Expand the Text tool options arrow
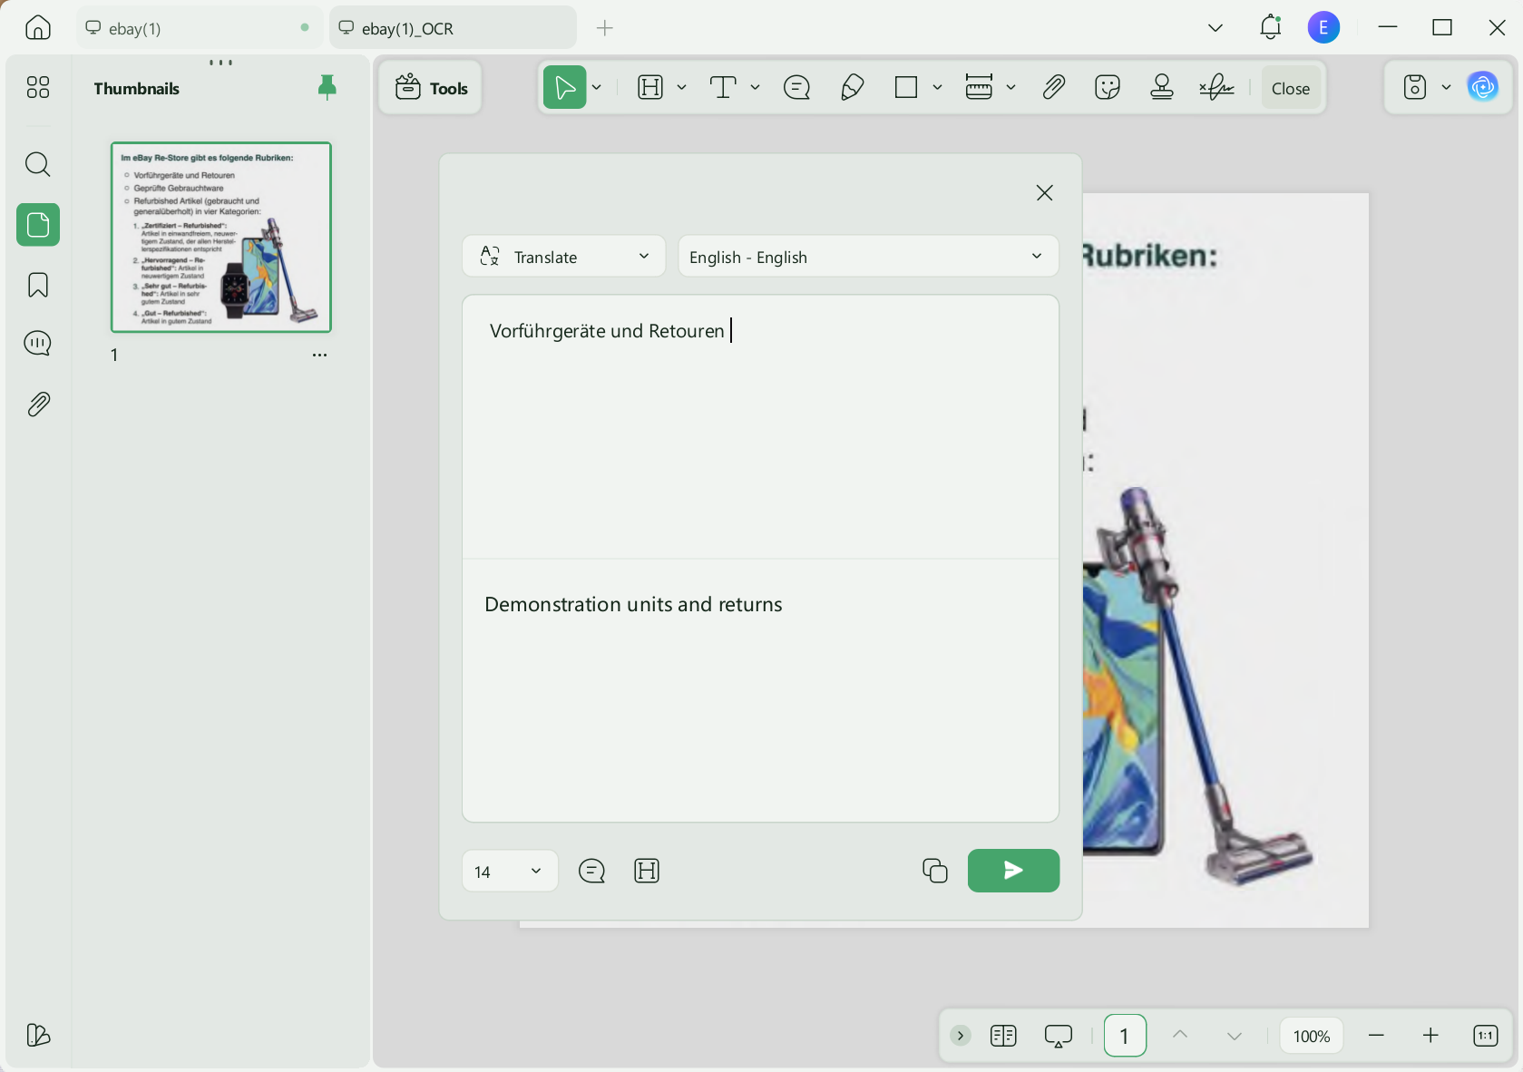 point(755,87)
